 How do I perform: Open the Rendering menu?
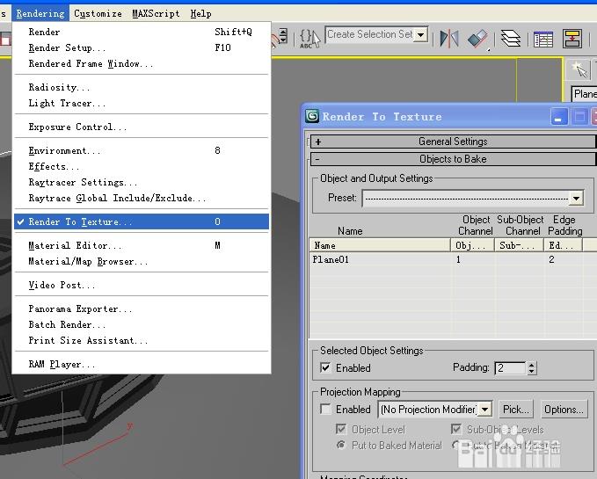40,14
